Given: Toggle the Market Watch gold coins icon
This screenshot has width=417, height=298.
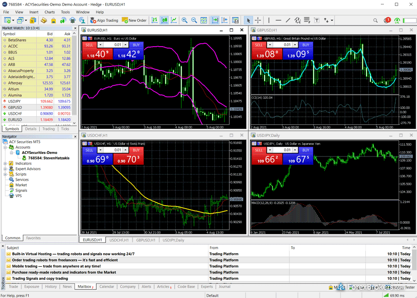Looking at the screenshot, I should pos(33,20).
